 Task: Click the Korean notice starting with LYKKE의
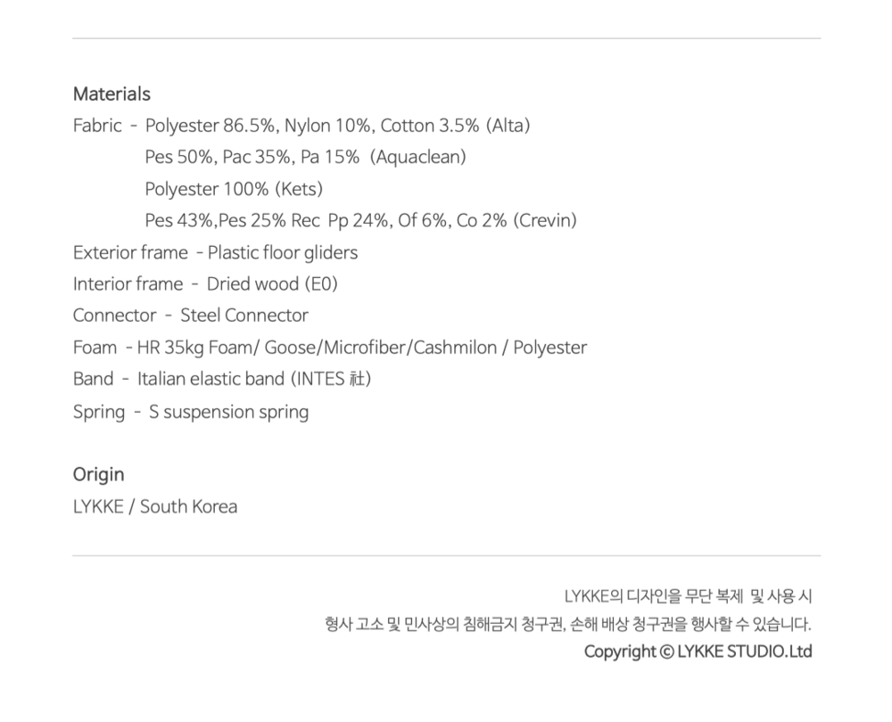pos(687,596)
